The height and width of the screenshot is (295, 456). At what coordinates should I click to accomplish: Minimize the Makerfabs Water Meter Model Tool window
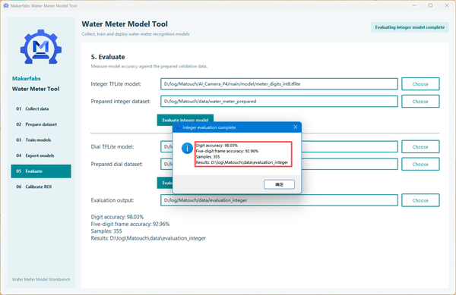414,5
